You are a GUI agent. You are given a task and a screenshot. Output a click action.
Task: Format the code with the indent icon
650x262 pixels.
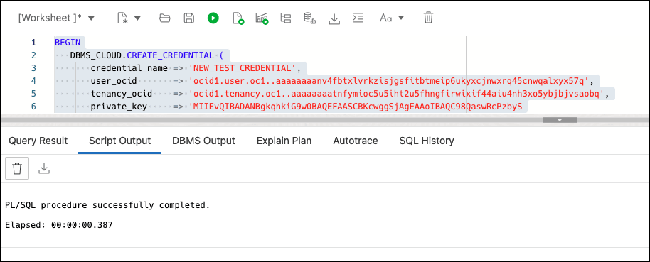click(x=358, y=18)
